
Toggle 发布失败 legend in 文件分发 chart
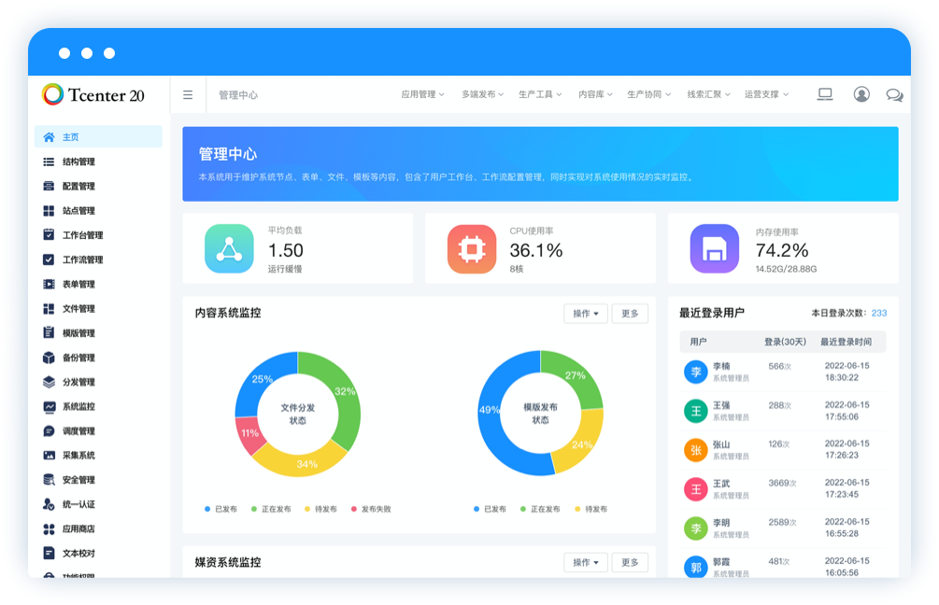pyautogui.click(x=371, y=509)
